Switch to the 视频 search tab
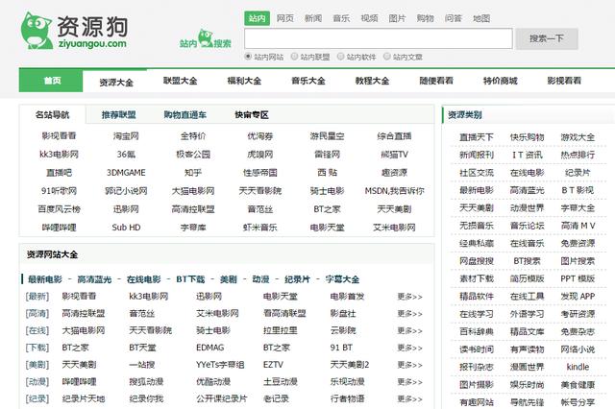Image resolution: width=615 pixels, height=409 pixels. pyautogui.click(x=369, y=18)
